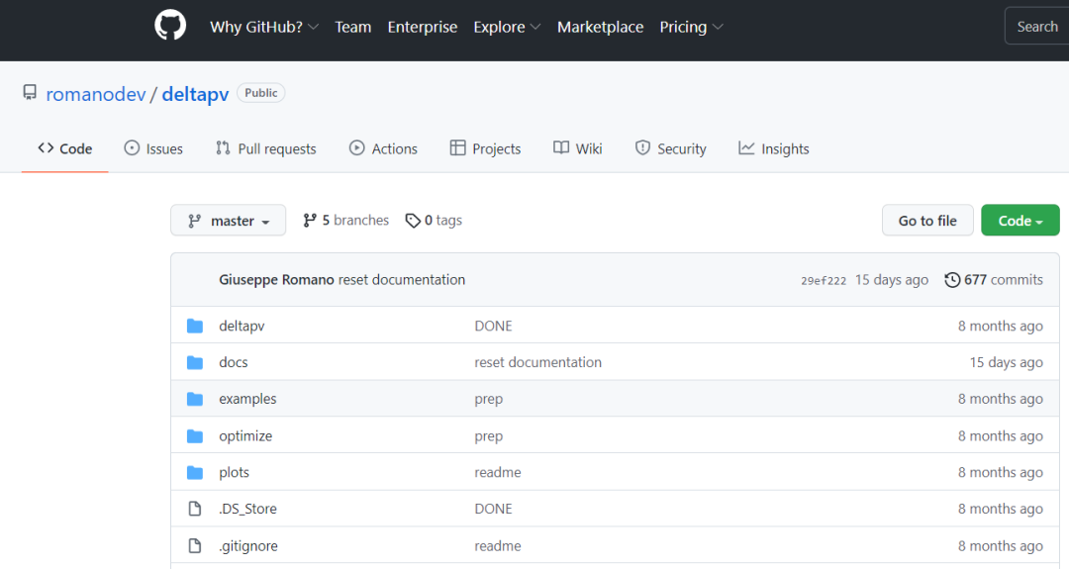The height and width of the screenshot is (569, 1069).
Task: Click the GitHub Octocat logo
Action: pos(170,26)
